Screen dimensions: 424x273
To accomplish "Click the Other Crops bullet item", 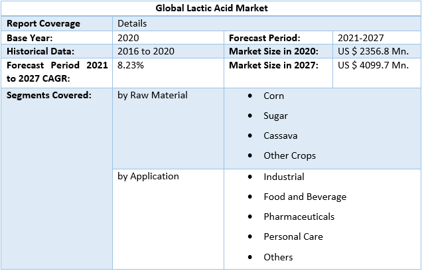I will click(x=289, y=155).
